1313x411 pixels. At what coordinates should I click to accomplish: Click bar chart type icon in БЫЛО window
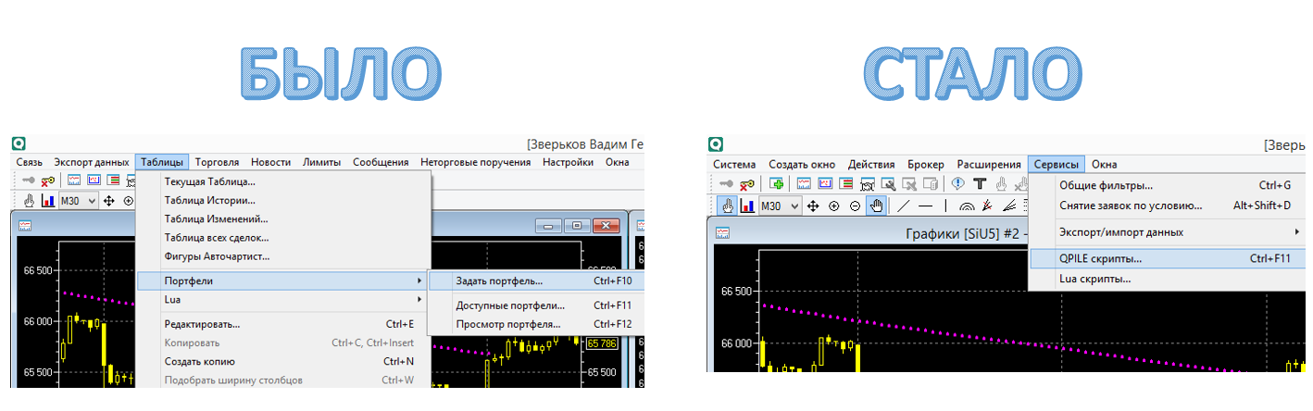48,201
